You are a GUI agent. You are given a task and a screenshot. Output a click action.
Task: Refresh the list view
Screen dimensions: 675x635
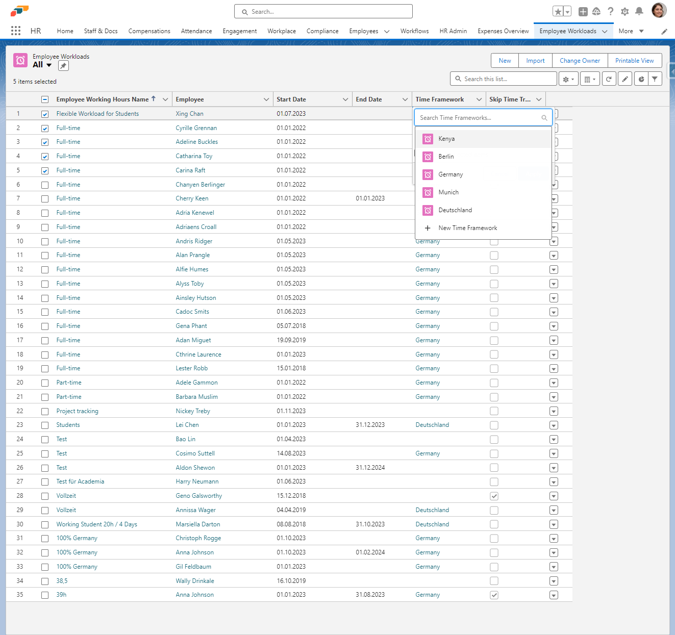click(x=609, y=79)
